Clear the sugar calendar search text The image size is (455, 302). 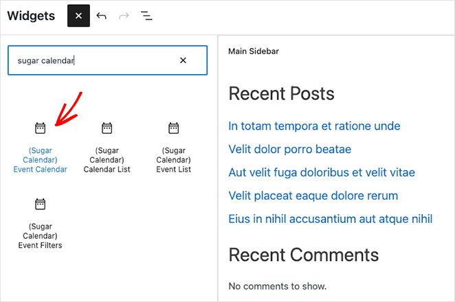[x=183, y=60]
